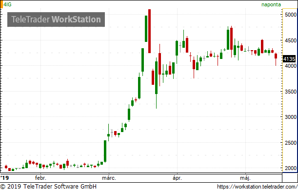Click the 4IG ticker symbol label

pos(7,4)
